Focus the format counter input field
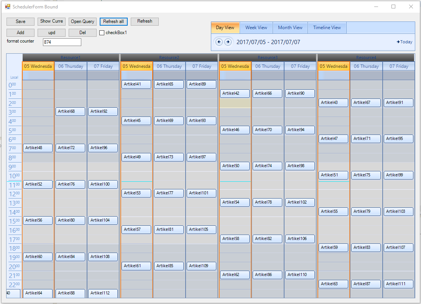Screen dimensions: 421x304 [62, 42]
